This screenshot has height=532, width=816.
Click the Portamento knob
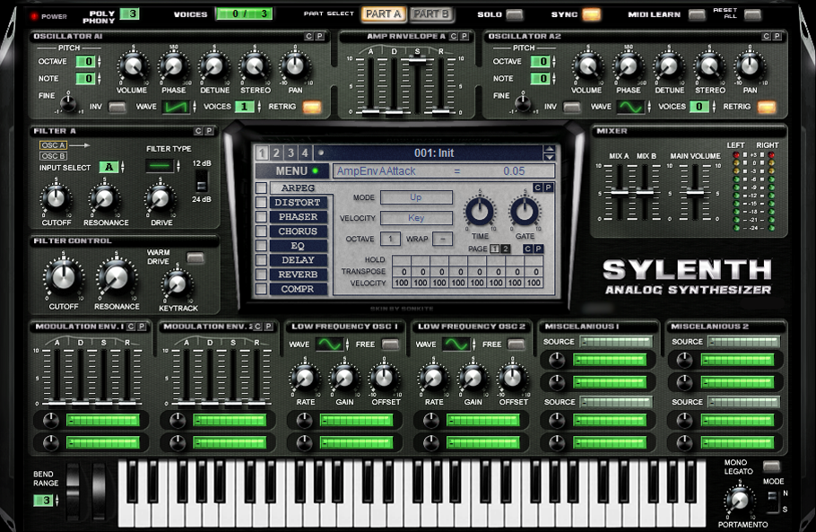(x=739, y=501)
